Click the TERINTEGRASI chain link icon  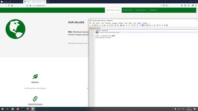(35, 99)
